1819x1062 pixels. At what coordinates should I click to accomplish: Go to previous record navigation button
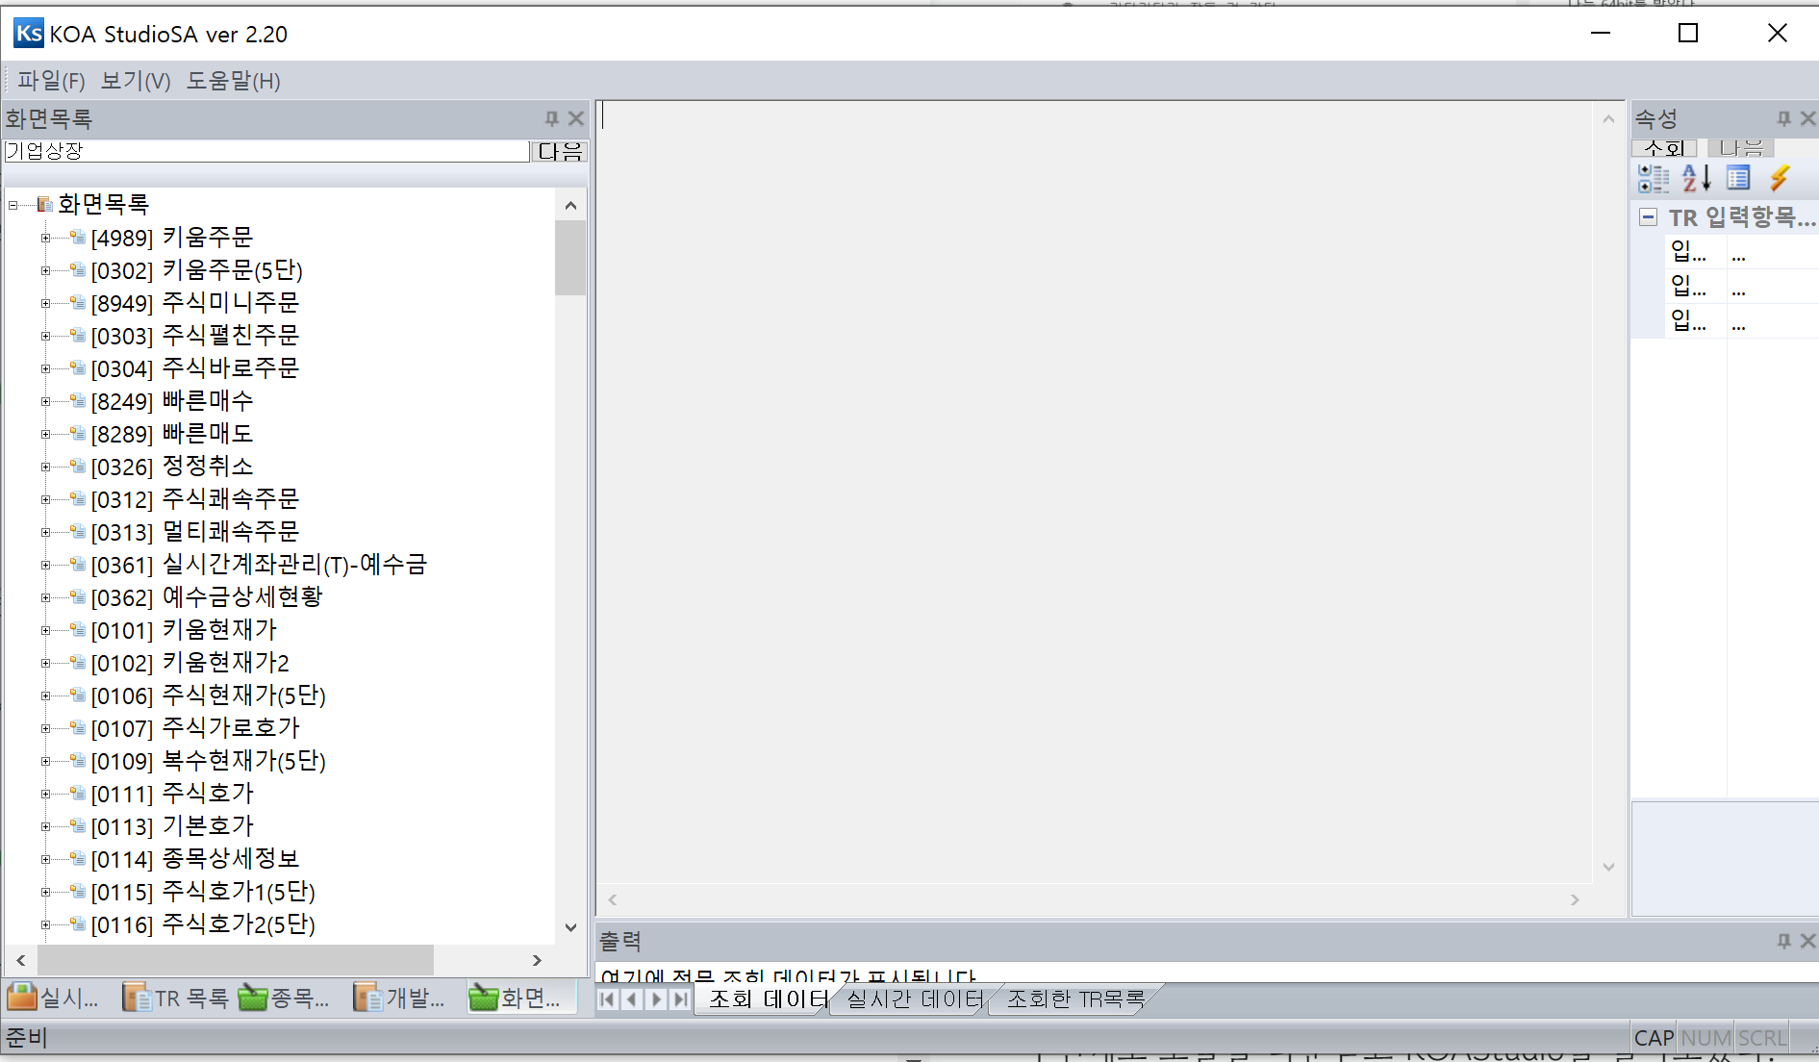click(x=632, y=999)
